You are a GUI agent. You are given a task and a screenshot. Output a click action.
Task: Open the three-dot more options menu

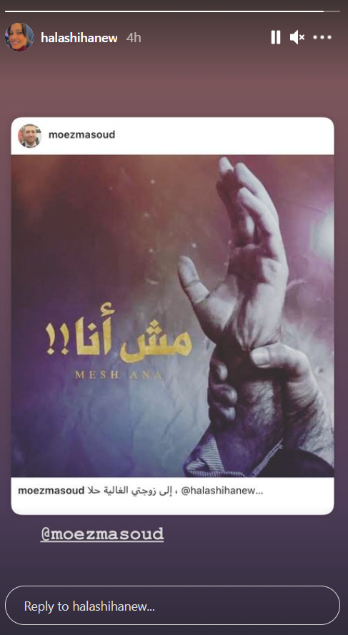(322, 37)
